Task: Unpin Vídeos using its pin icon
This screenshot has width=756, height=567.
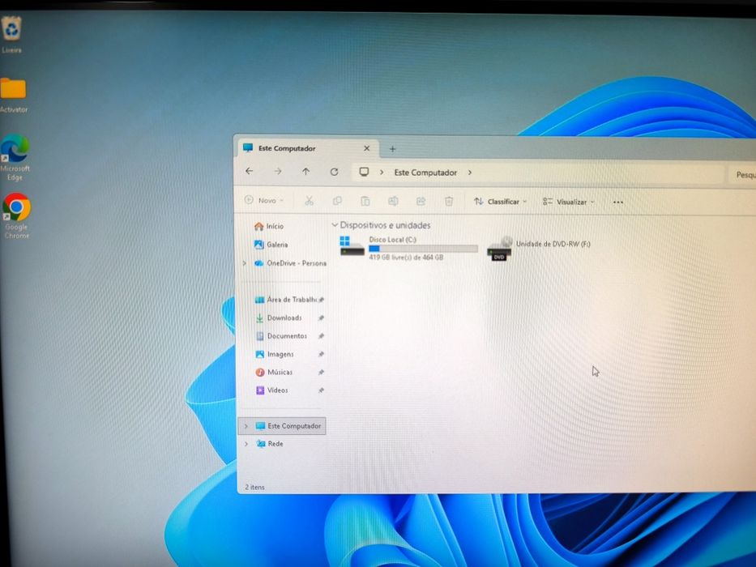Action: coord(321,390)
